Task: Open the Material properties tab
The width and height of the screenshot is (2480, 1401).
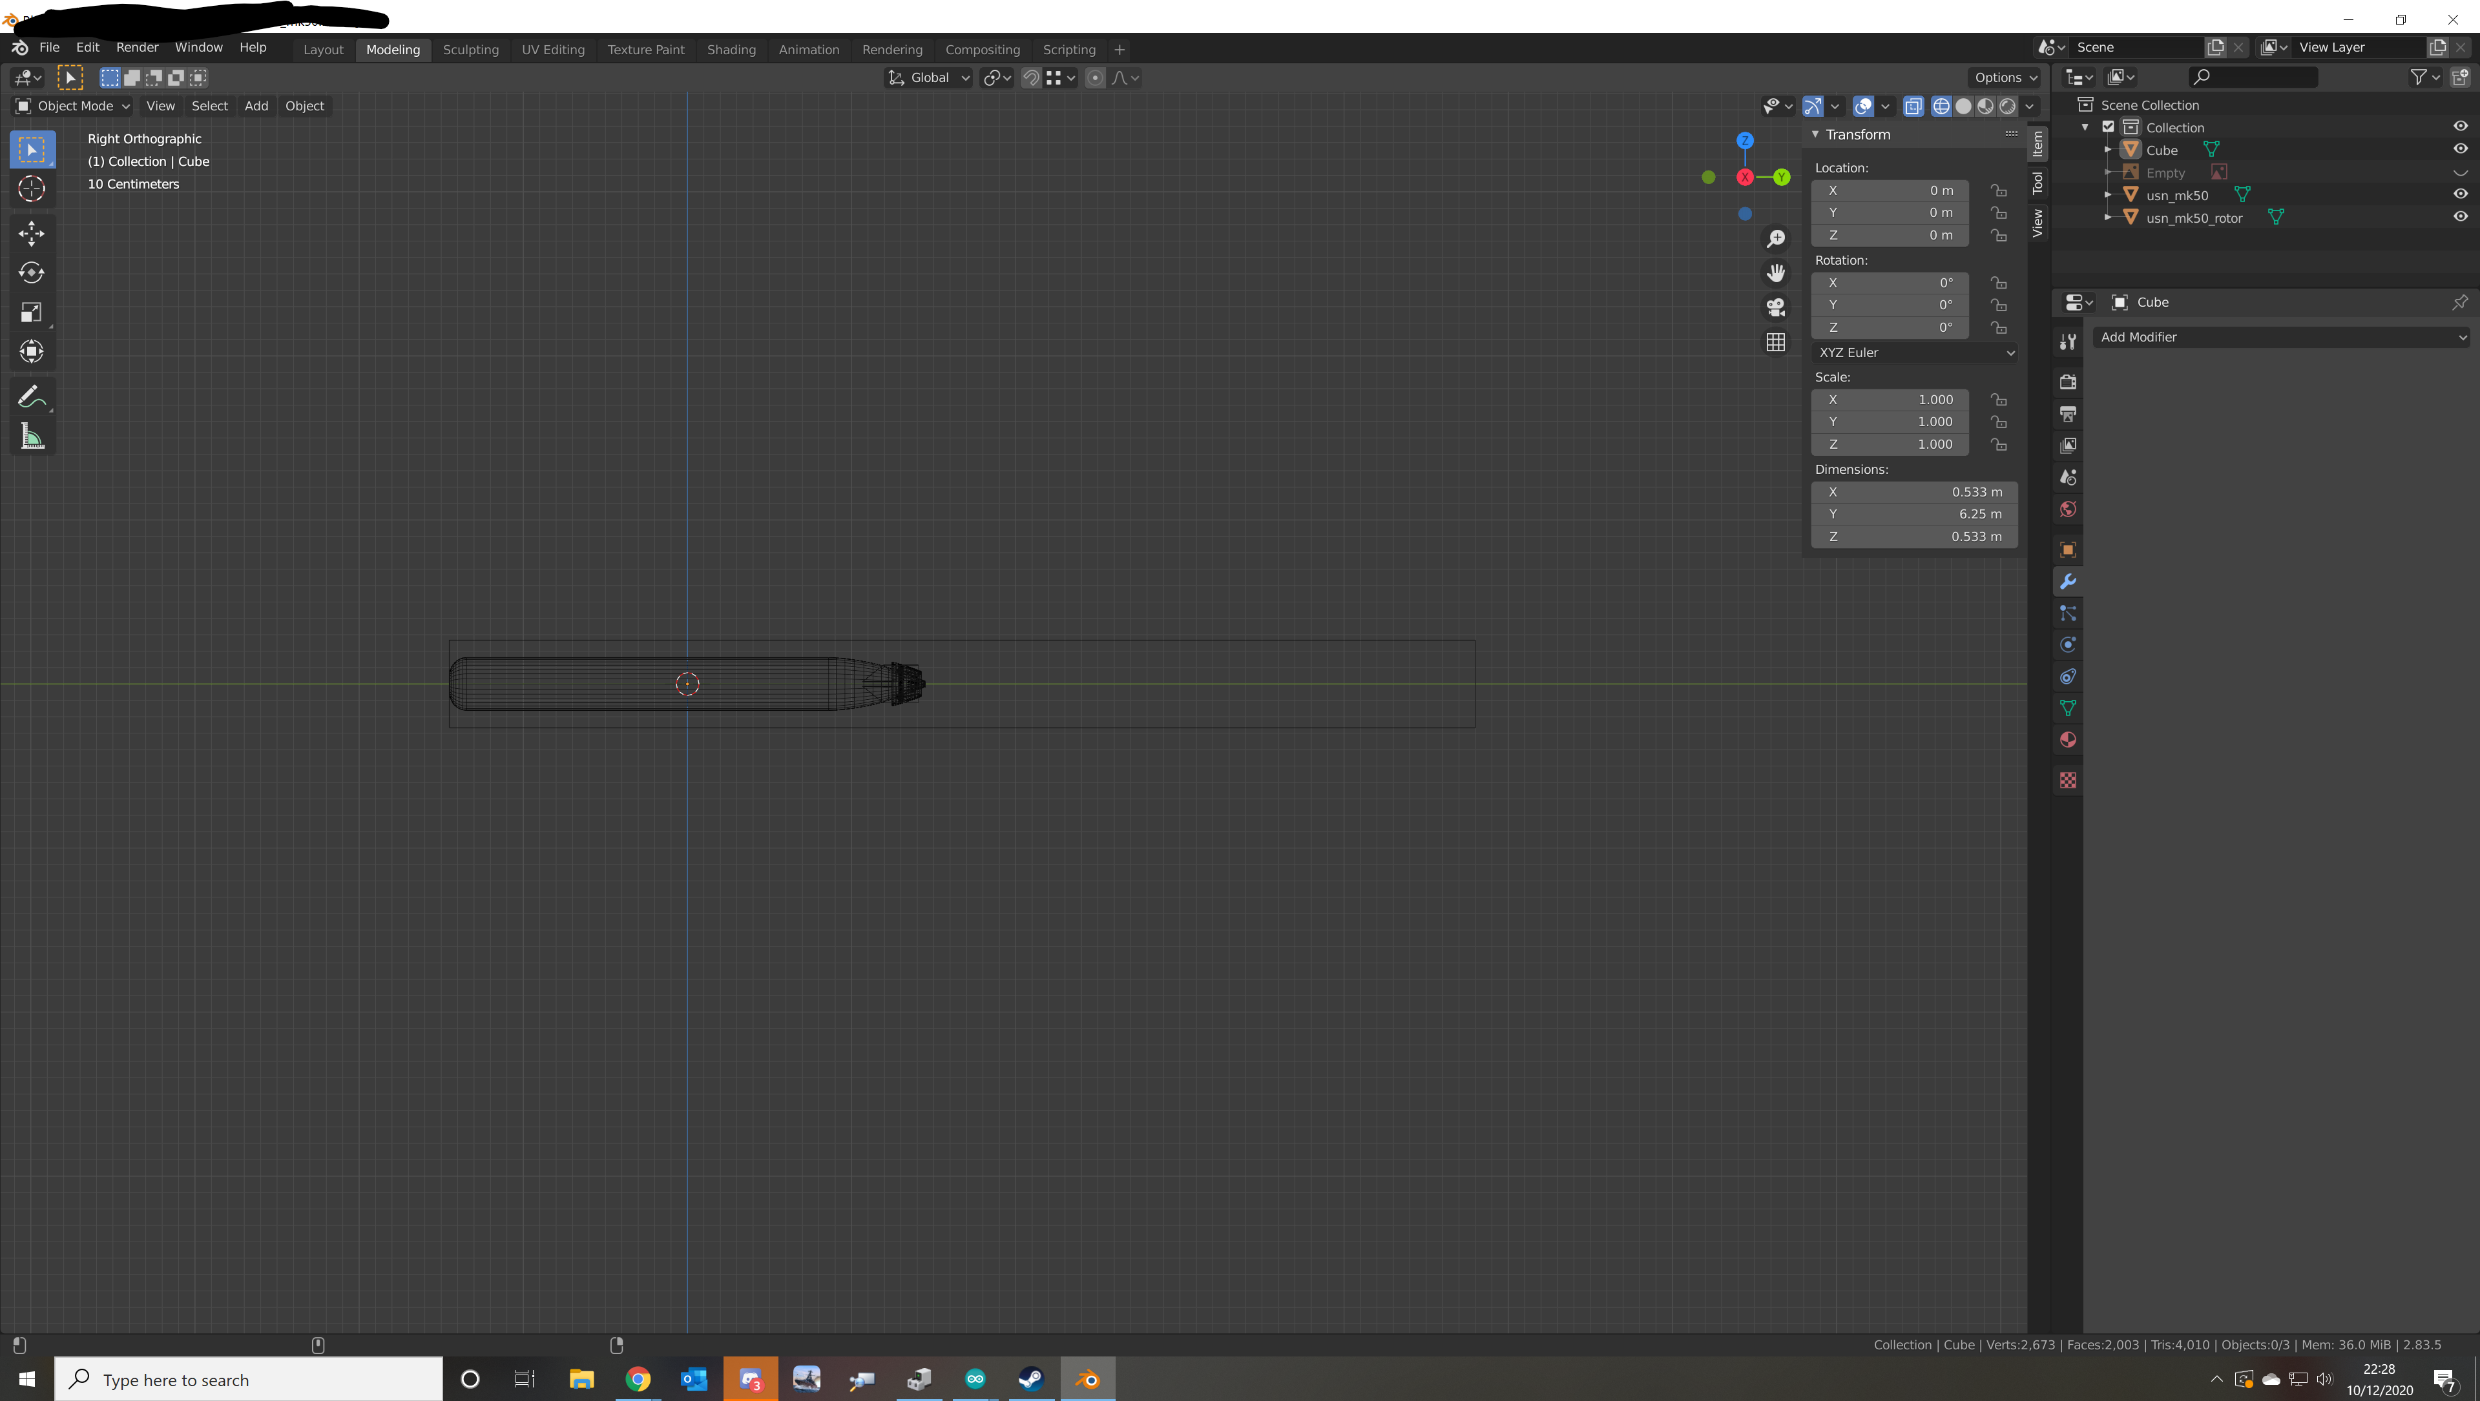Action: click(x=2067, y=740)
